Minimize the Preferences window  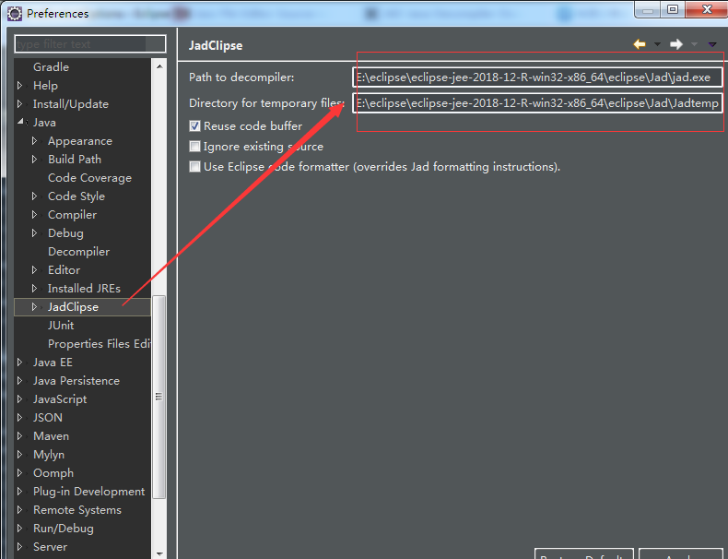pos(649,9)
